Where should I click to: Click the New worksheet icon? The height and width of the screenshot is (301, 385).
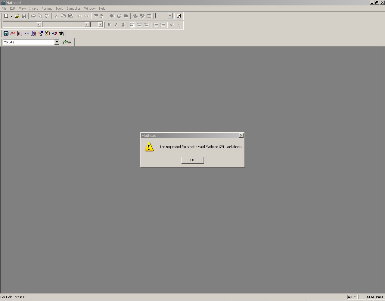6,16
